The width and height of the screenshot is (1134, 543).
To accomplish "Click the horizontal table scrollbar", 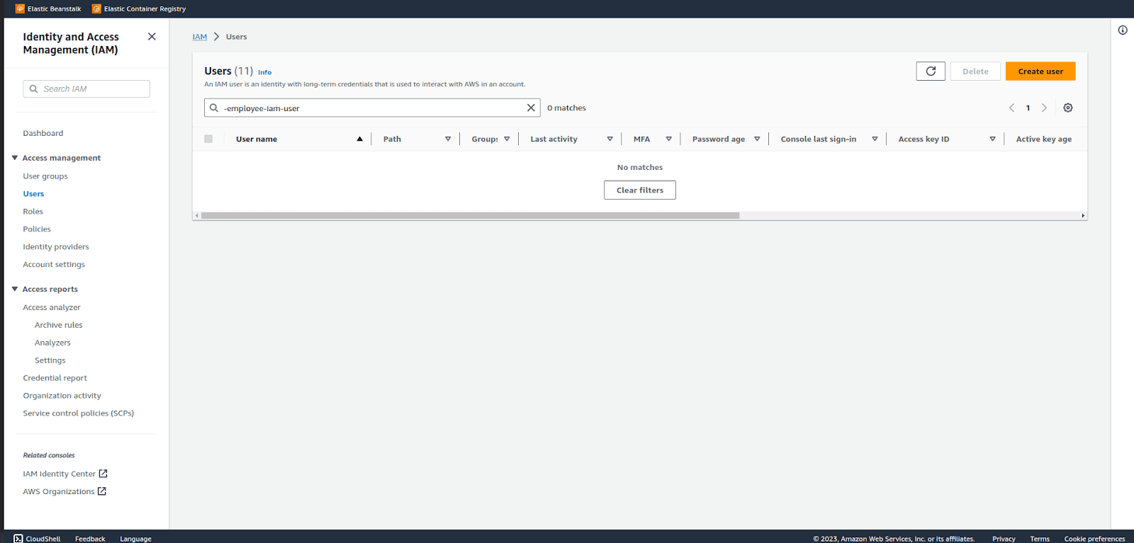I will [470, 216].
